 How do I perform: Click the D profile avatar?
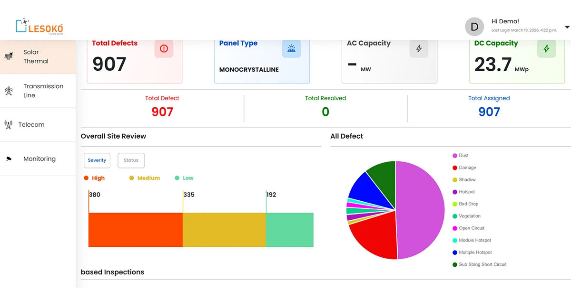474,27
